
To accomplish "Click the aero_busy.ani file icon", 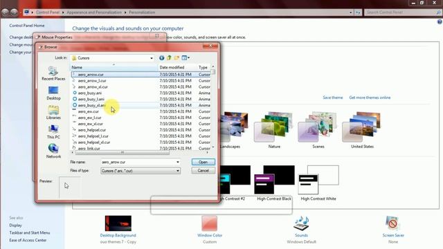I will 75,93.
